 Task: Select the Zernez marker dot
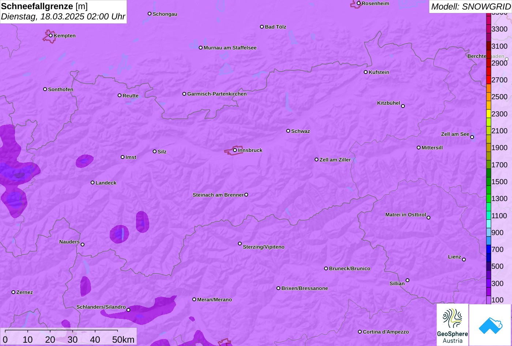(14, 292)
